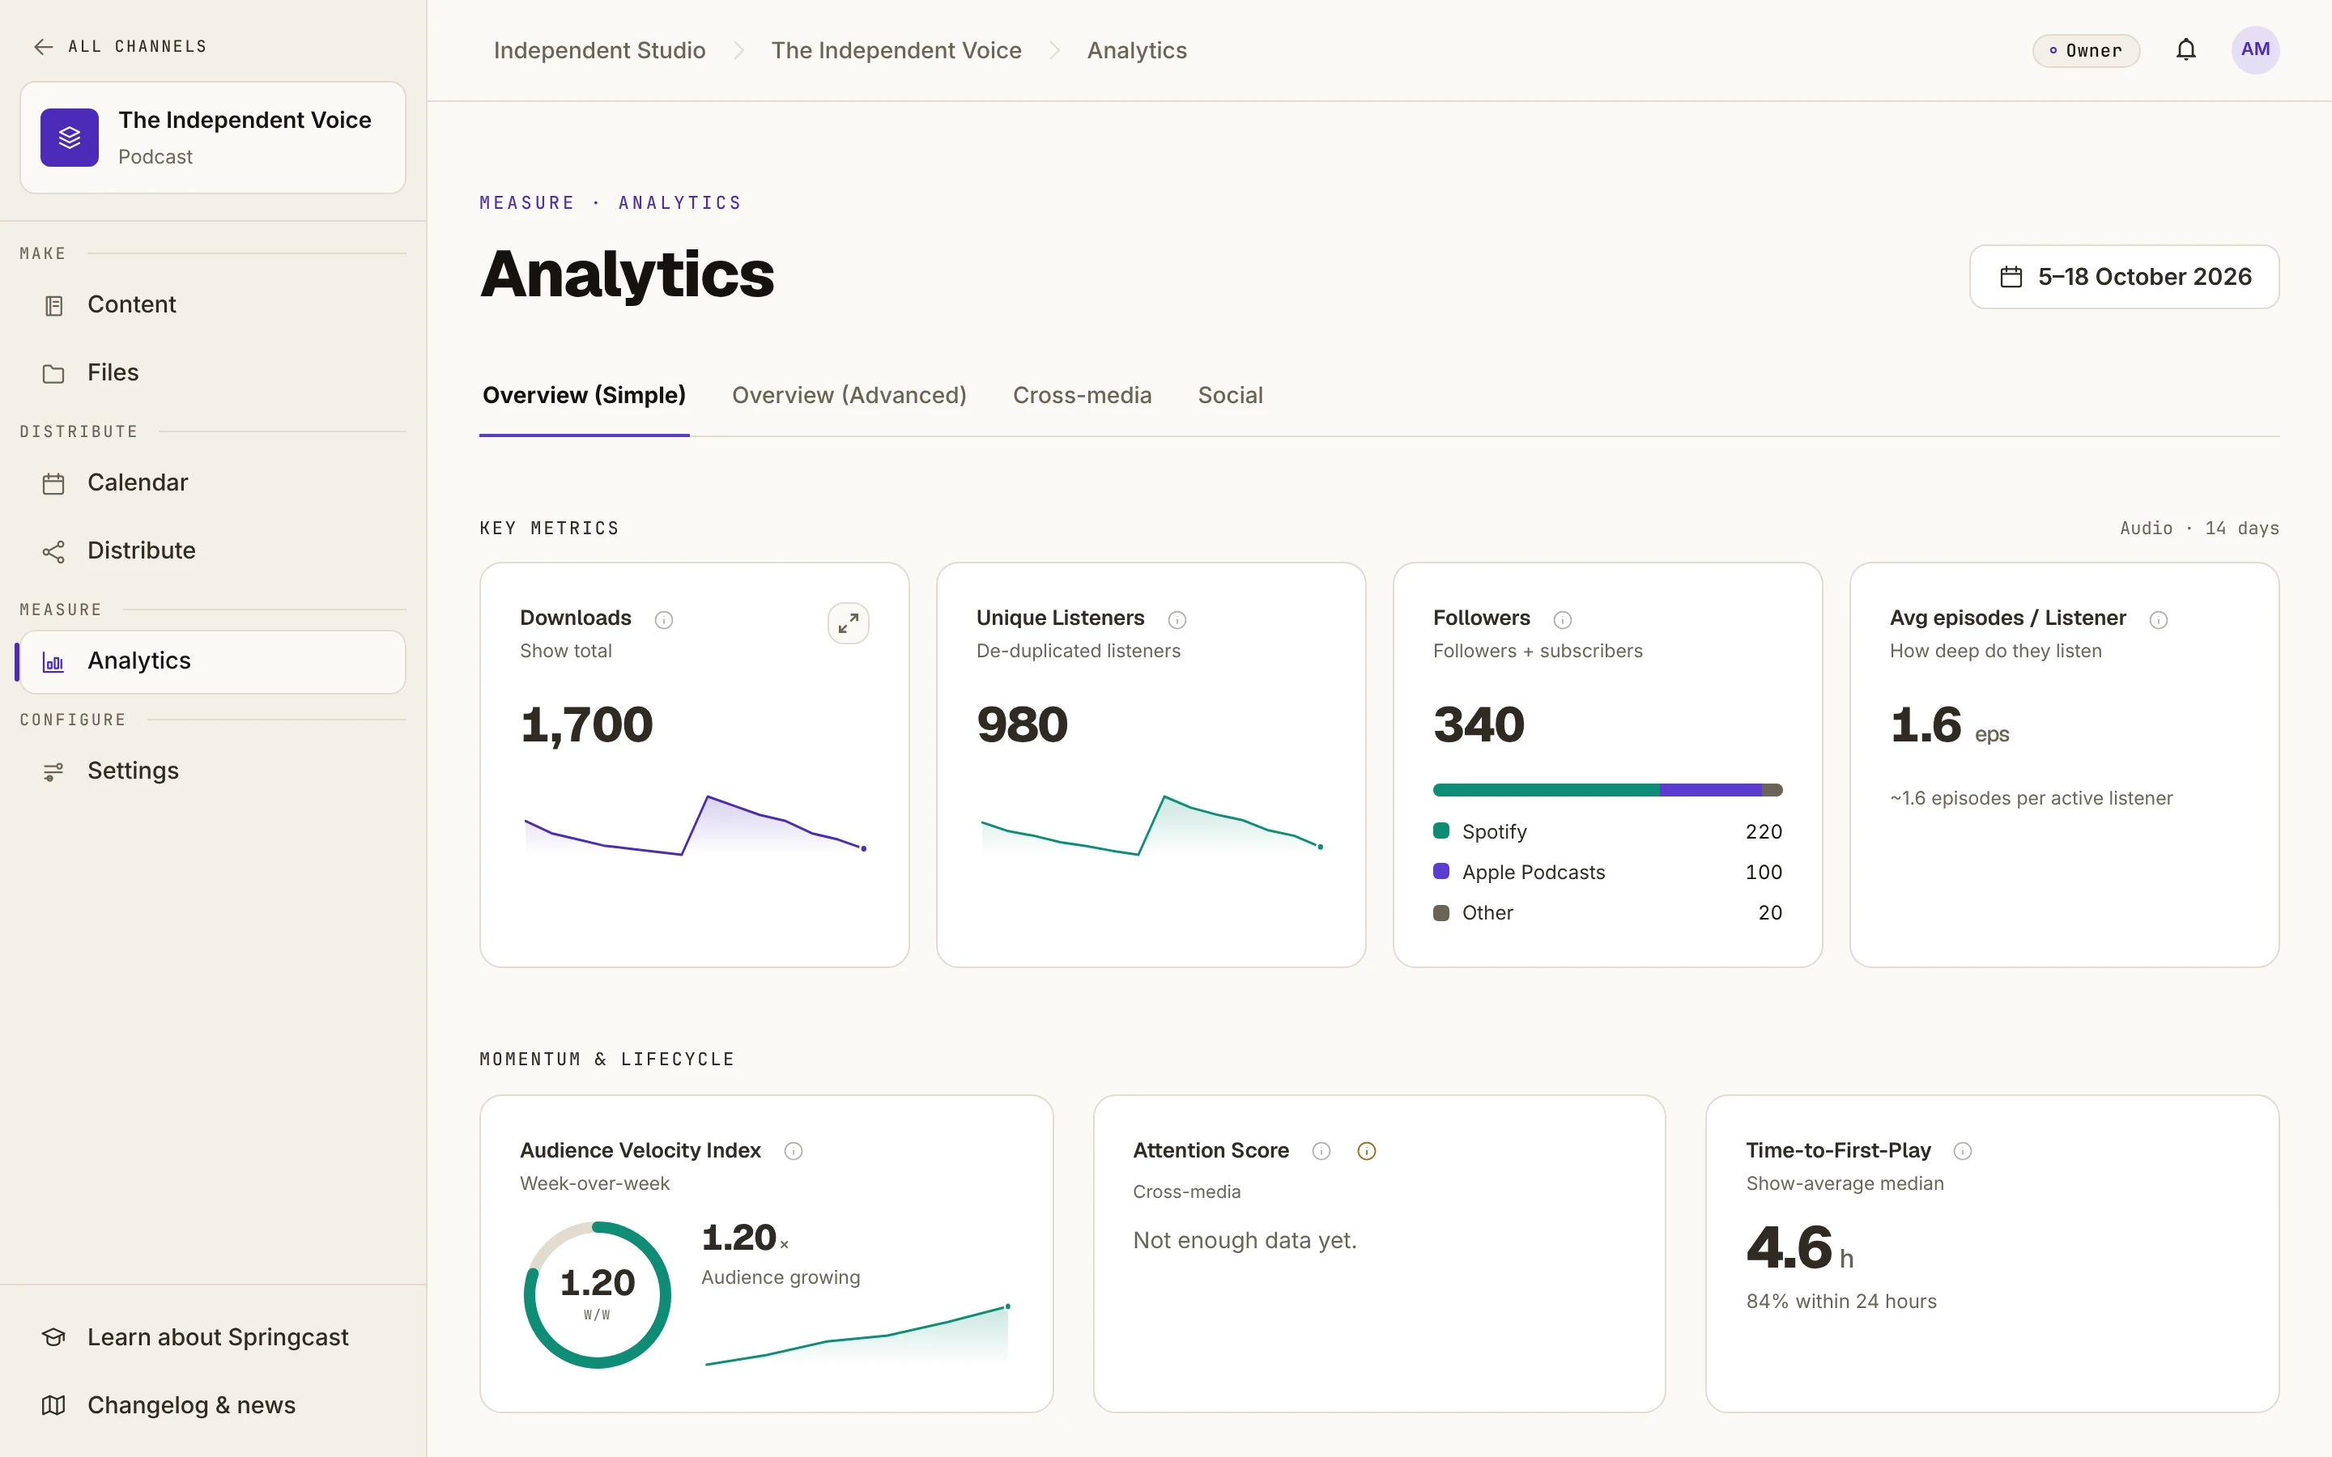Expand the Downloads card chart
Image resolution: width=2332 pixels, height=1457 pixels.
[848, 623]
